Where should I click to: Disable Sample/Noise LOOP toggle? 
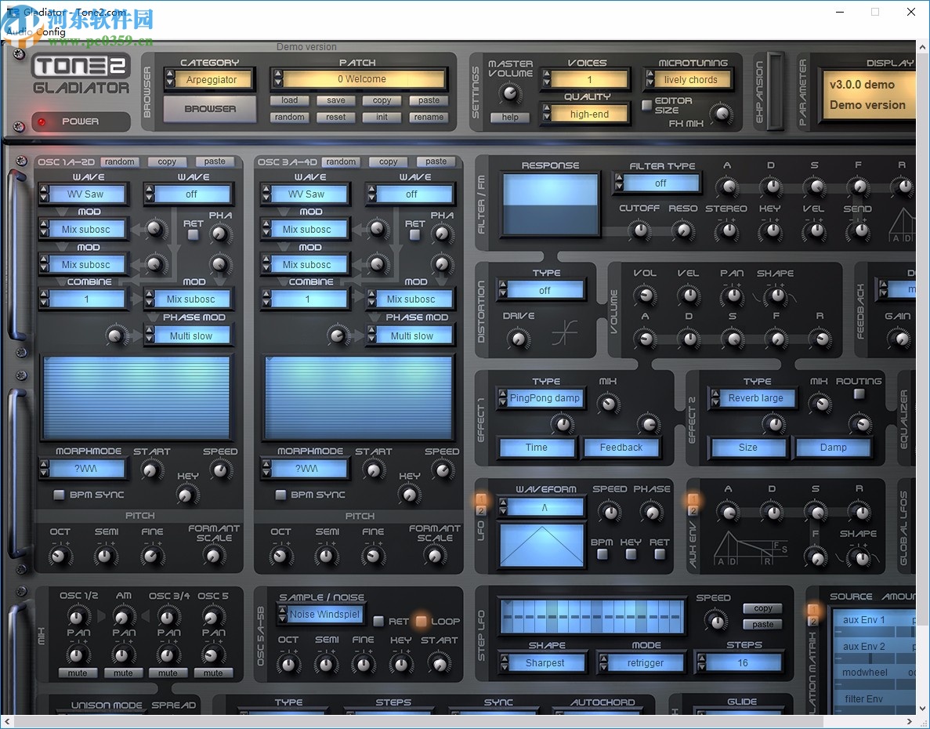point(421,621)
